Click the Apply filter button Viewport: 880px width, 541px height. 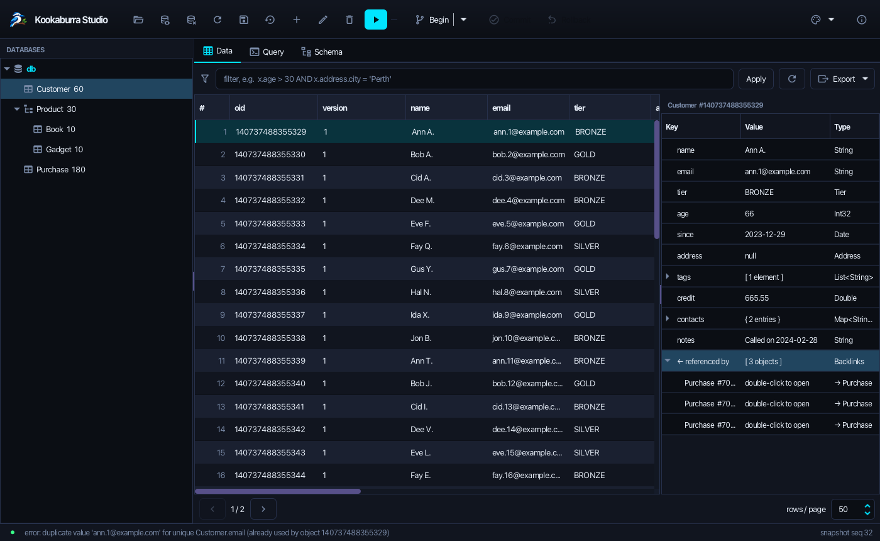tap(756, 79)
